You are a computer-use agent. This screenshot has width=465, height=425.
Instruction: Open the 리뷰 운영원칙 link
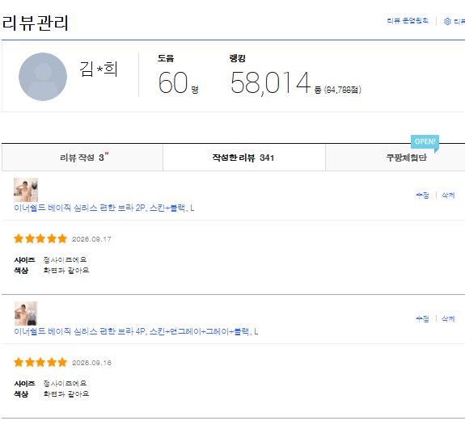[x=408, y=21]
